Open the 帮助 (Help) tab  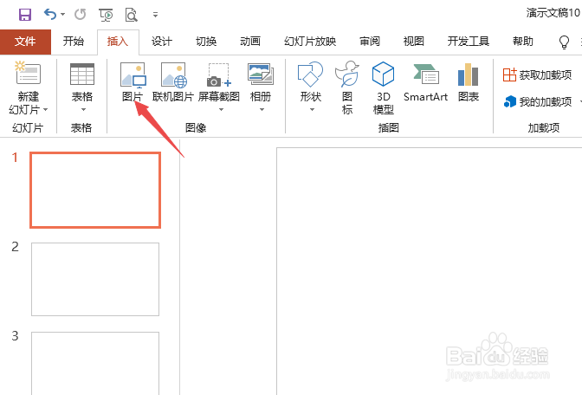(x=523, y=42)
